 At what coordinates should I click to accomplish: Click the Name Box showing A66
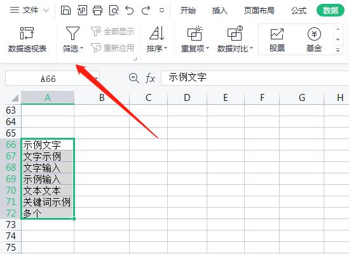point(52,79)
